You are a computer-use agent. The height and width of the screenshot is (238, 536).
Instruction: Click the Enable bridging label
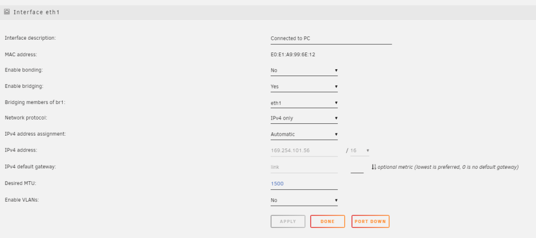(x=24, y=86)
